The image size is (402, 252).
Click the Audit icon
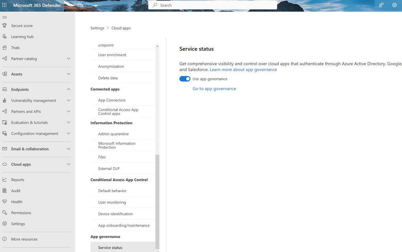4,191
